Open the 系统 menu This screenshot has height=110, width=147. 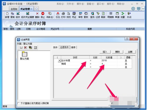point(60,4)
